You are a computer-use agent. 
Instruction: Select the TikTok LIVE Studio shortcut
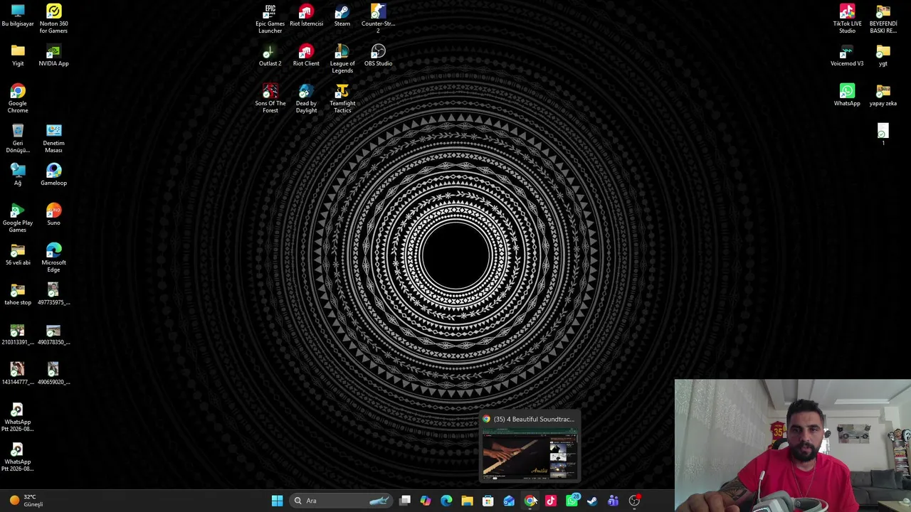tap(847, 19)
